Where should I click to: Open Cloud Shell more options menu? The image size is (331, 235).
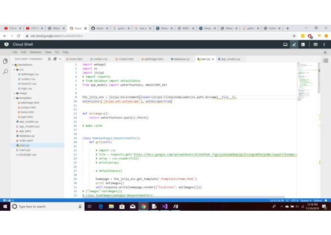[x=324, y=44]
